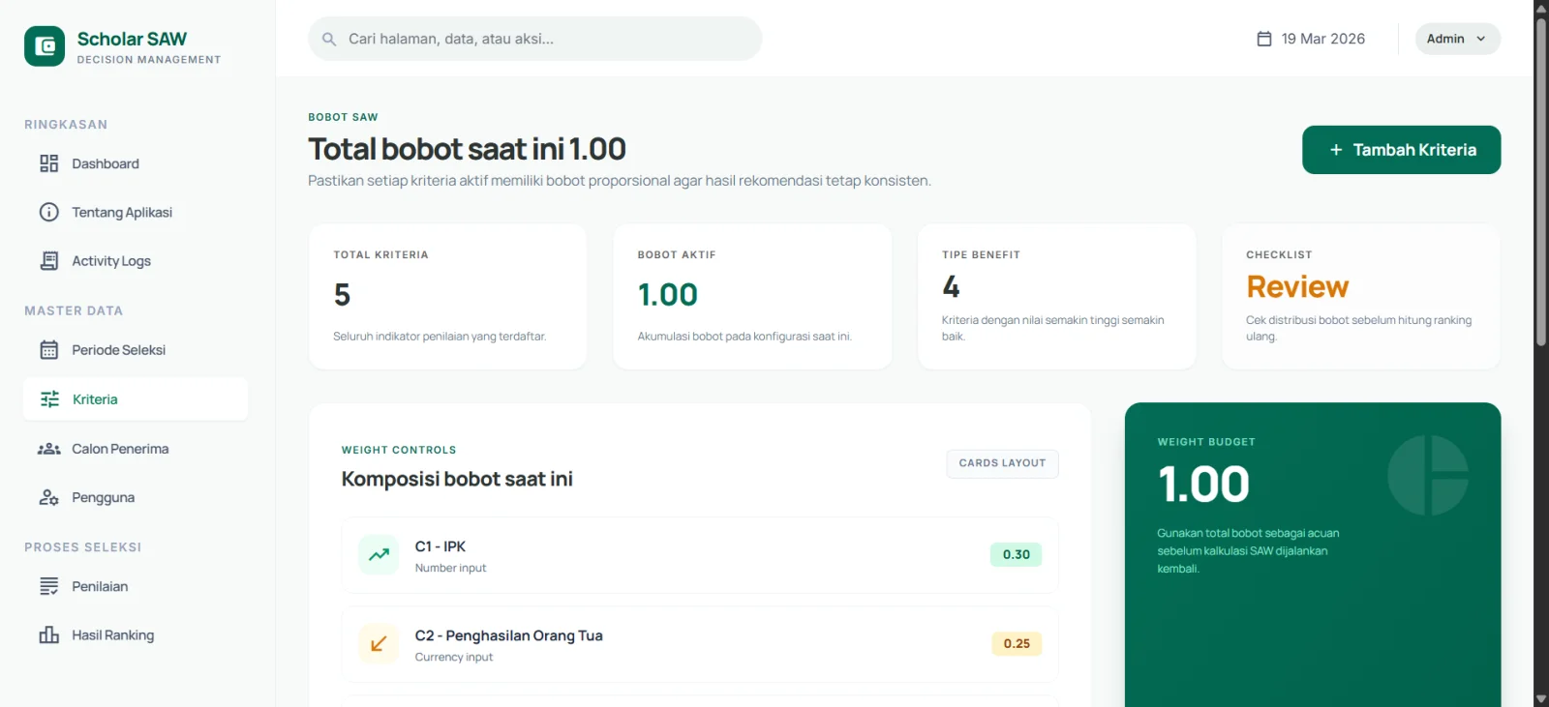The height and width of the screenshot is (707, 1549).
Task: Click the Hasil Ranking chart icon
Action: (49, 635)
